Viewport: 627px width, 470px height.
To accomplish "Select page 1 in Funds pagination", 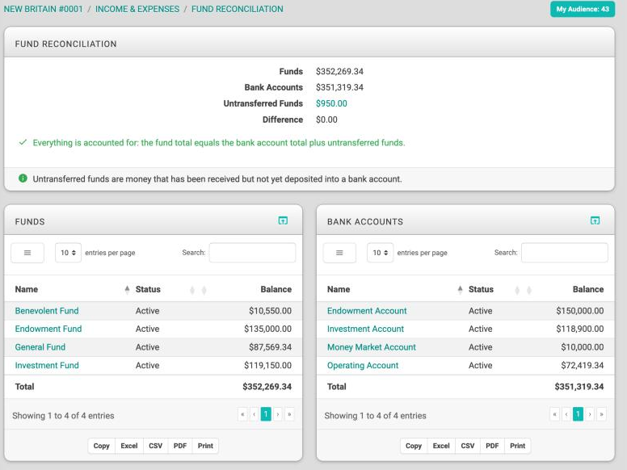I will [266, 414].
